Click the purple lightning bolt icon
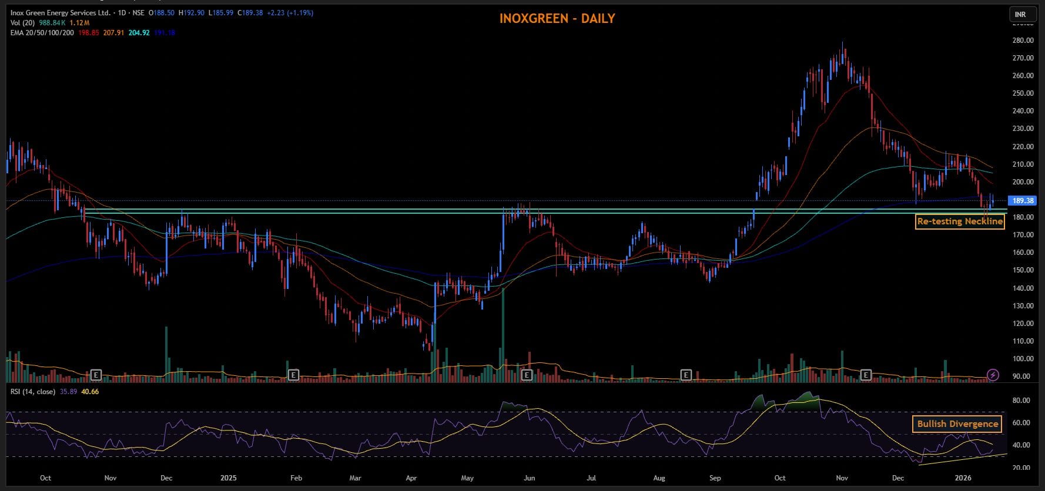This screenshot has height=491, width=1045. point(993,375)
